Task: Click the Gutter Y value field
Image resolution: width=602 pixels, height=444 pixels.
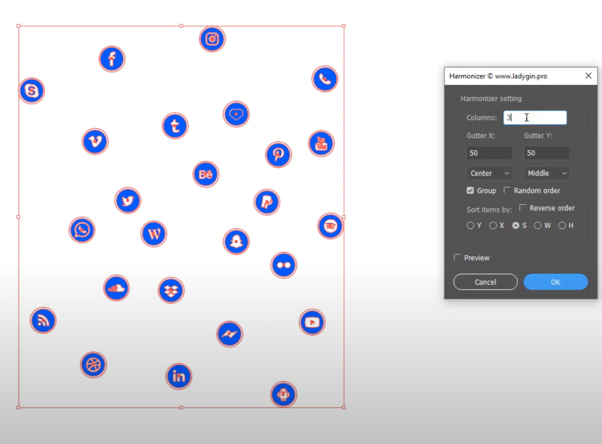Action: point(546,153)
